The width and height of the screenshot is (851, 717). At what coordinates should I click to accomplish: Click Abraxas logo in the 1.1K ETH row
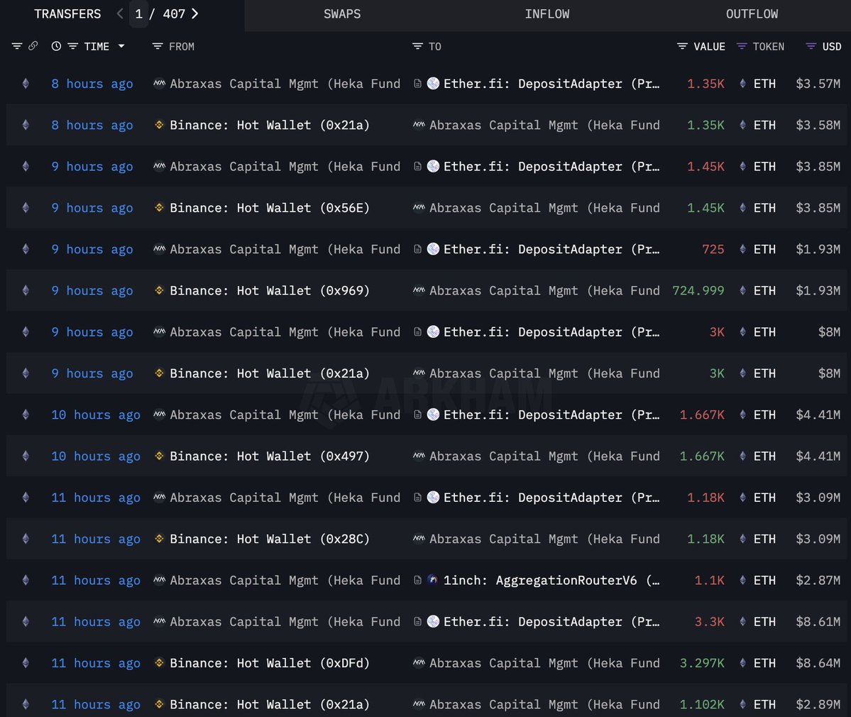pos(159,580)
